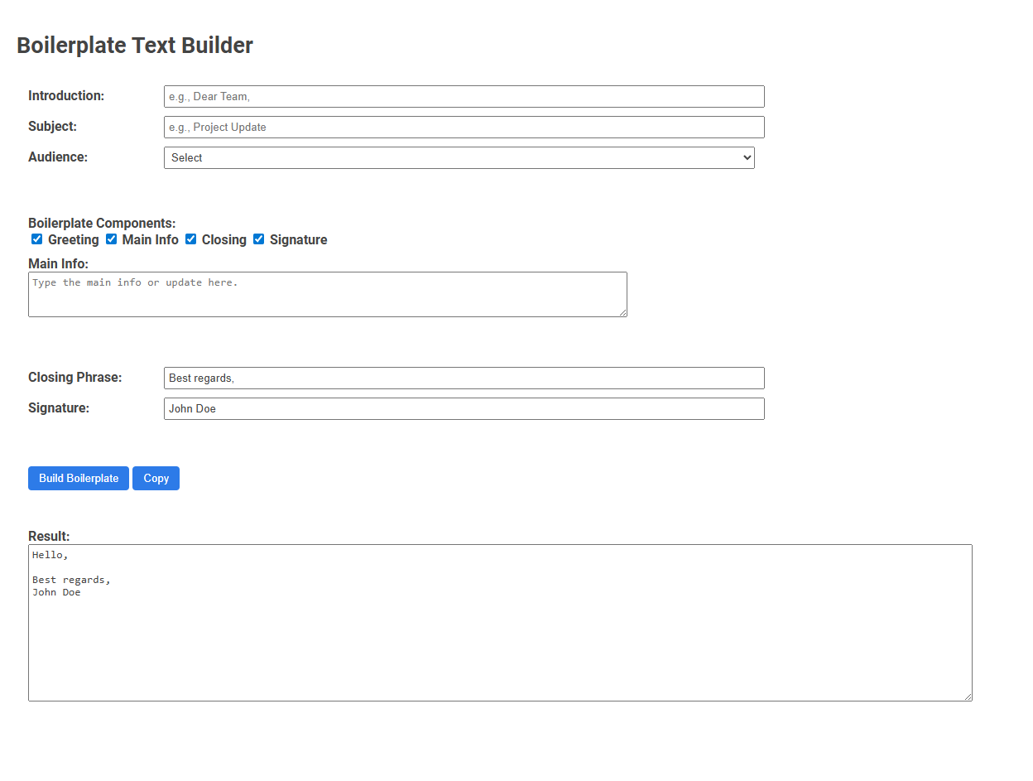Viewport: 1033px width, 781px height.
Task: Uncheck the Signature component
Action: tap(258, 239)
